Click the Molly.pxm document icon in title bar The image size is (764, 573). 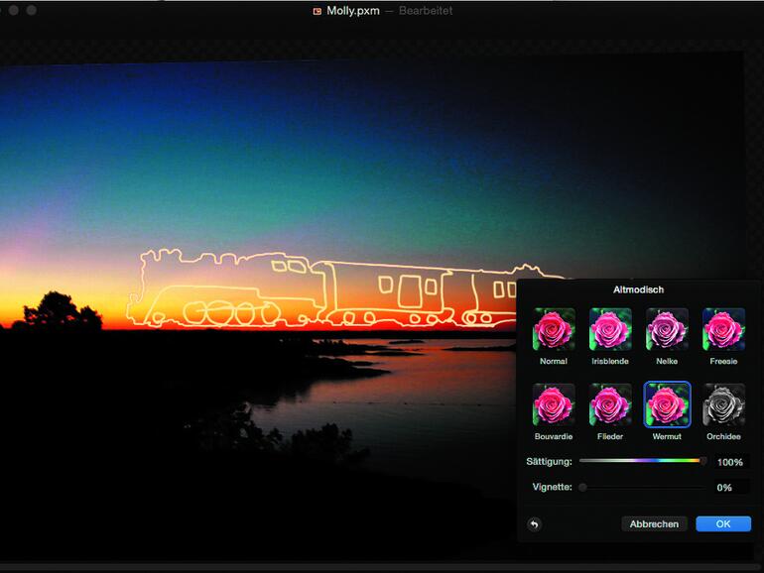point(318,11)
